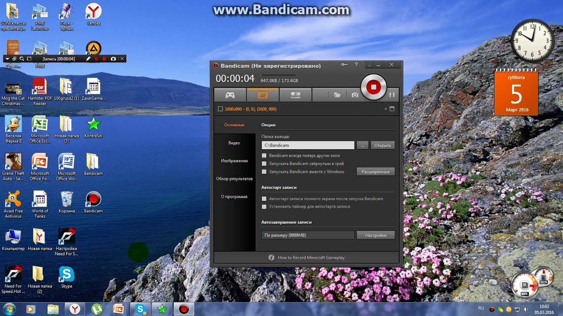This screenshot has height=316, width=563.
Task: Open Bandicam folder icon on desktop
Action: pyautogui.click(x=93, y=165)
